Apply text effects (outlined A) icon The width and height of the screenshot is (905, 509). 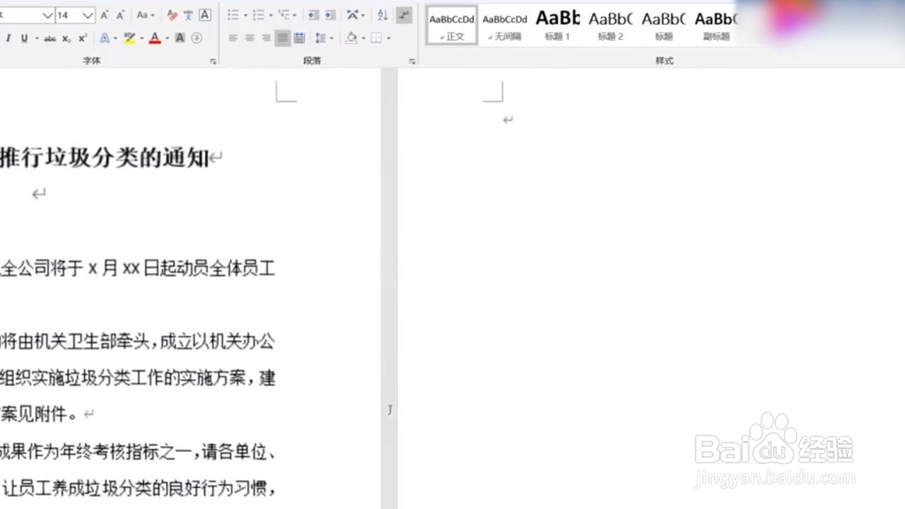click(105, 38)
